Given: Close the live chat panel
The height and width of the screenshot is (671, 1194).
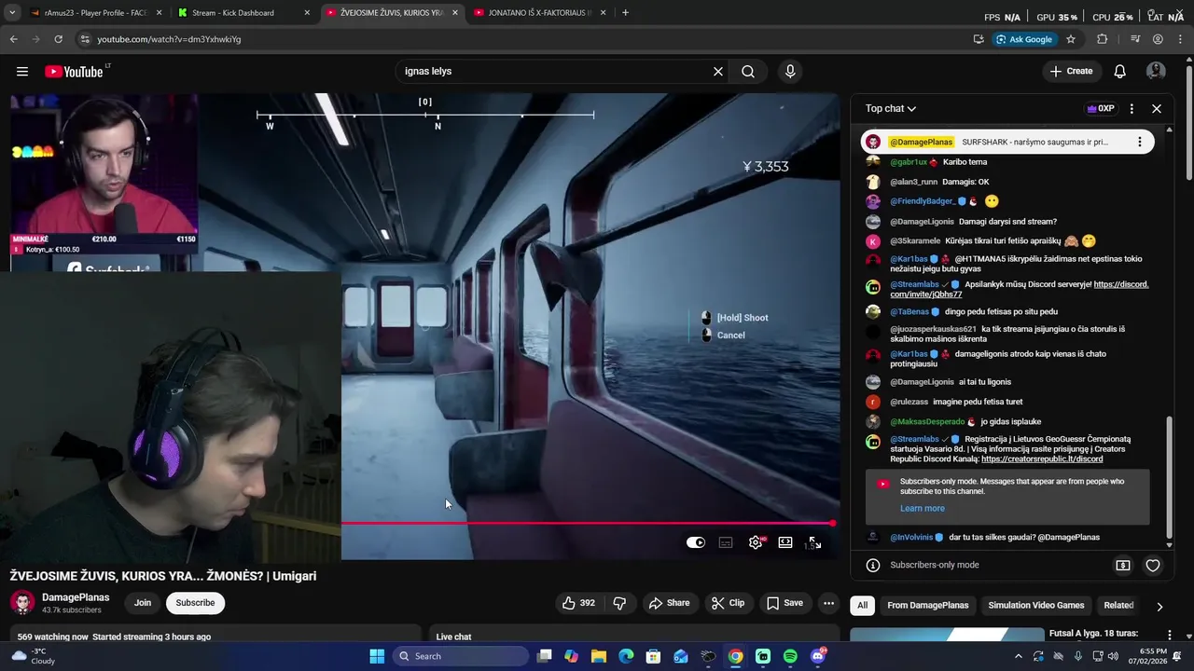Looking at the screenshot, I should coord(1157,109).
